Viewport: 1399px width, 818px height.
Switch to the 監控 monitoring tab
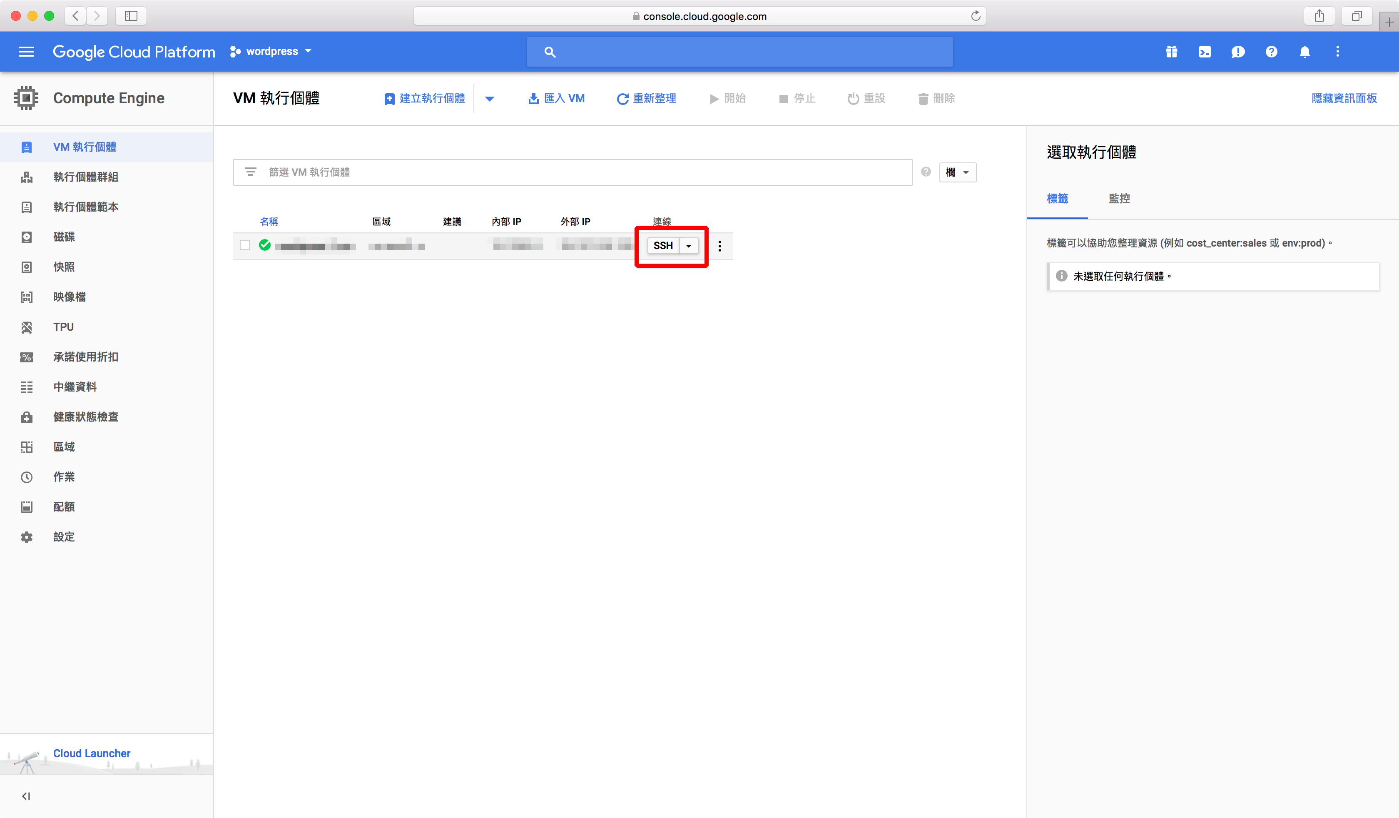[1119, 199]
